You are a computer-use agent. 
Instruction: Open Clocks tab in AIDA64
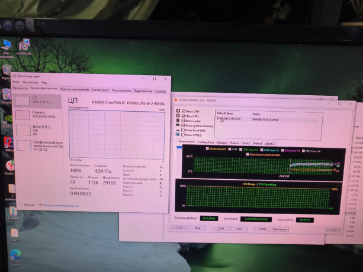click(246, 143)
